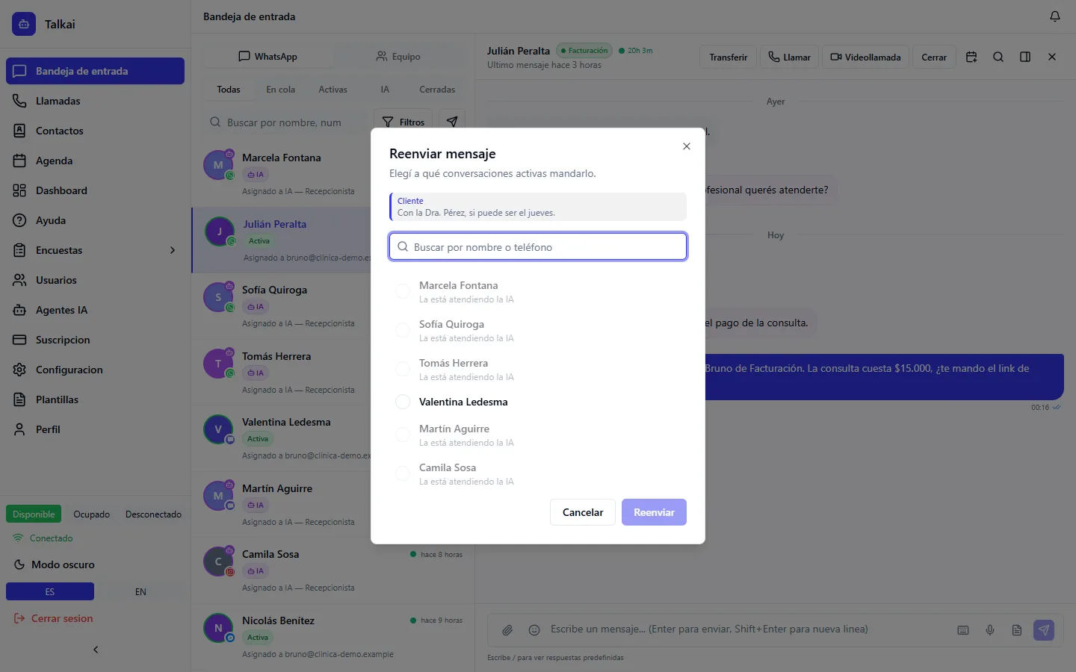Open Nicolás Benítez conversation
The width and height of the screenshot is (1076, 672).
(x=333, y=636)
